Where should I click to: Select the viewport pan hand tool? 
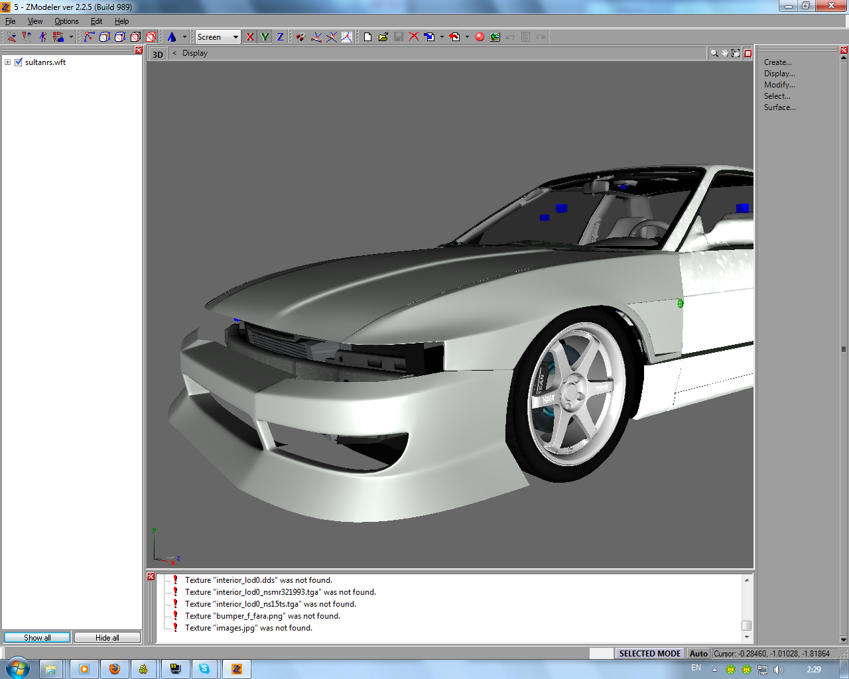(724, 54)
